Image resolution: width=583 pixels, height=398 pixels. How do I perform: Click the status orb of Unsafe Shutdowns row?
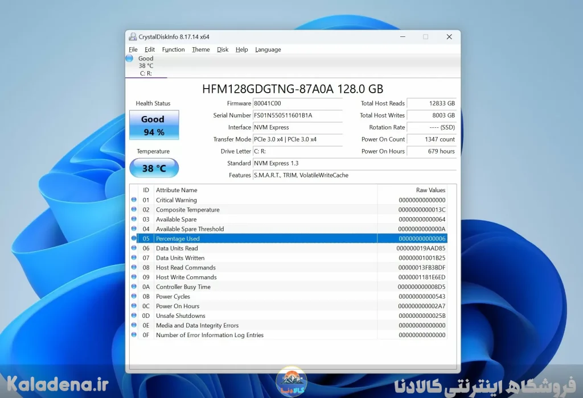[x=134, y=315]
